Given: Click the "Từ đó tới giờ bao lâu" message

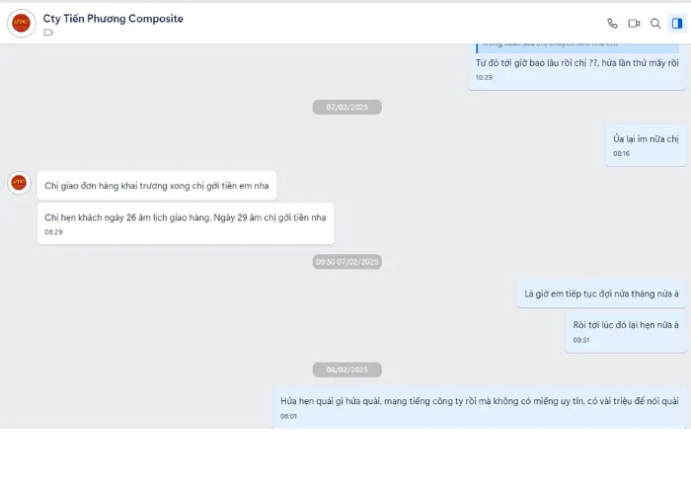Looking at the screenshot, I should click(577, 67).
